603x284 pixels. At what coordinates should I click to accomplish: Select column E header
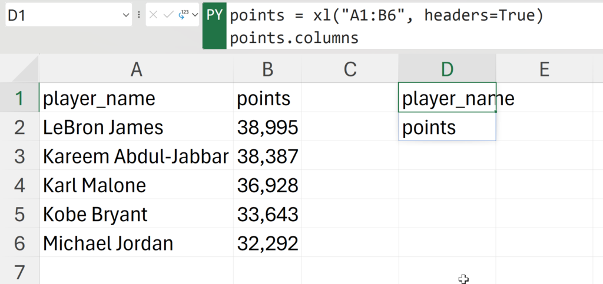click(x=544, y=69)
